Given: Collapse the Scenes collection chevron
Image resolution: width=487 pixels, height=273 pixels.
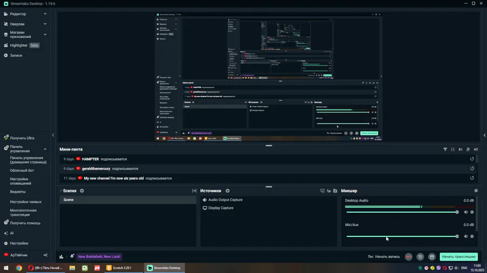Looking at the screenshot, I should click(61, 191).
